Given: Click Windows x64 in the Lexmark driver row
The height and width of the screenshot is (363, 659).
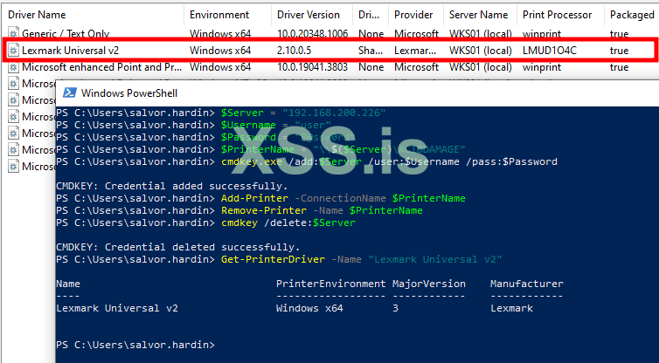Looking at the screenshot, I should pyautogui.click(x=220, y=51).
